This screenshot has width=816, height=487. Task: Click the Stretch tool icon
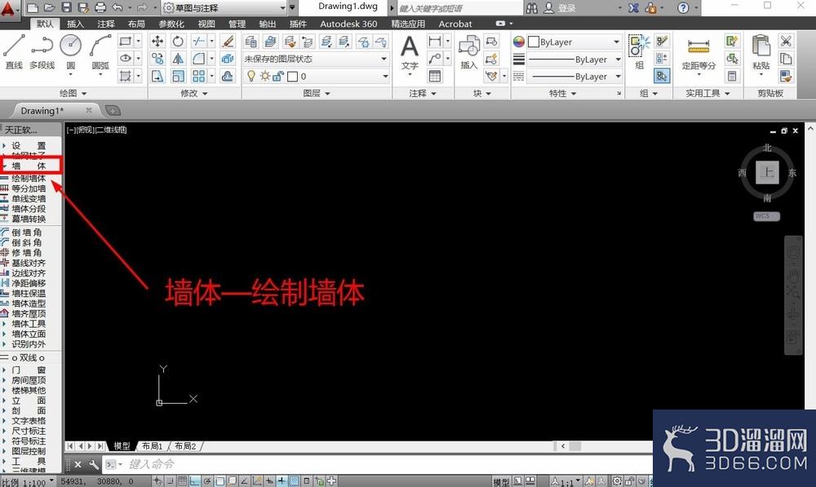pos(157,76)
